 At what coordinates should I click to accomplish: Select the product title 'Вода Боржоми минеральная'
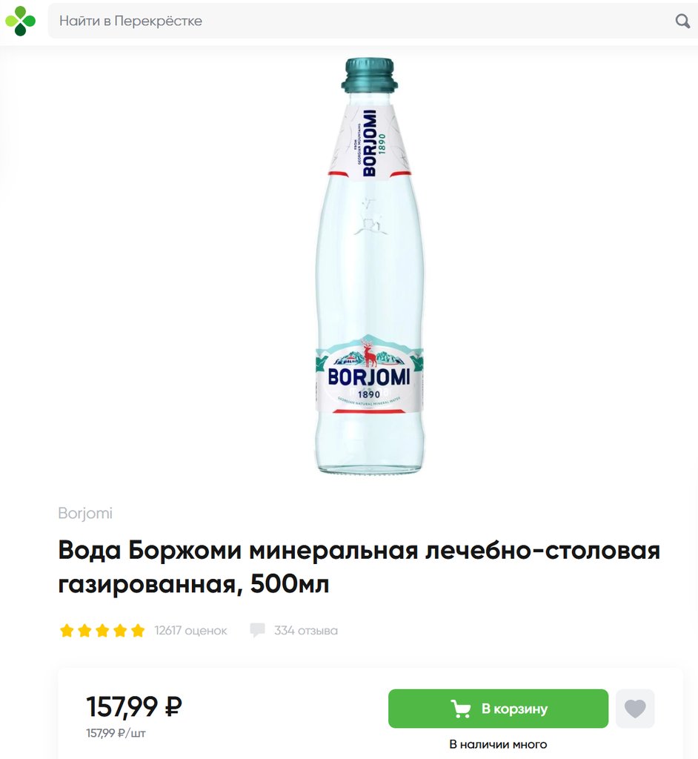[x=238, y=551]
